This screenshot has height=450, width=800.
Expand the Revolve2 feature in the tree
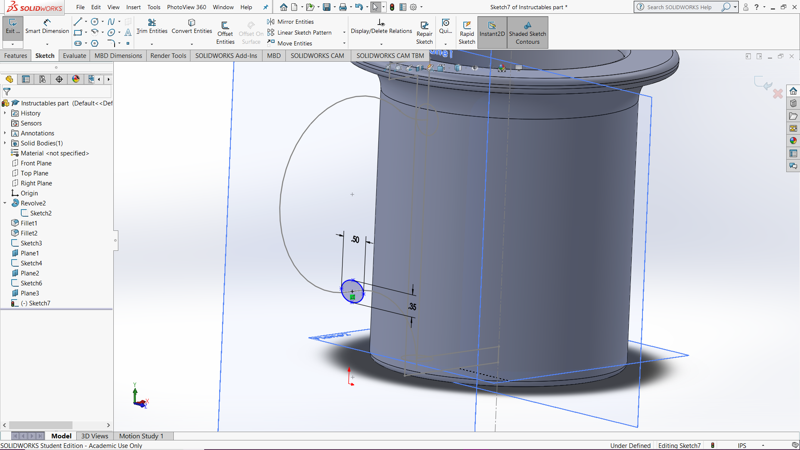point(5,203)
